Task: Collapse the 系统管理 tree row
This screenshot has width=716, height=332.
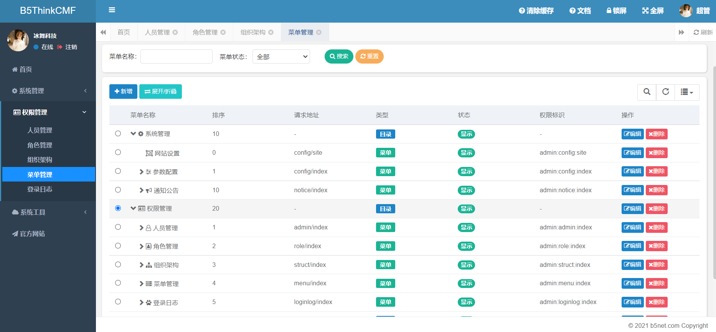Action: pos(133,134)
